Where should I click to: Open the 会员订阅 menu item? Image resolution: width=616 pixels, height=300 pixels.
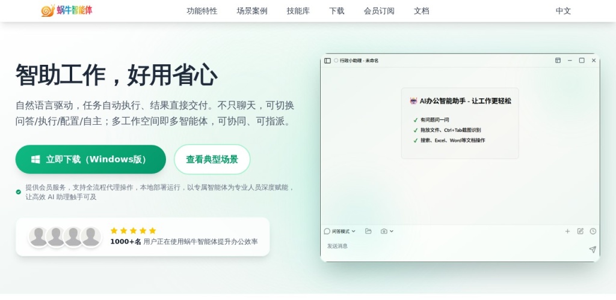(x=379, y=11)
